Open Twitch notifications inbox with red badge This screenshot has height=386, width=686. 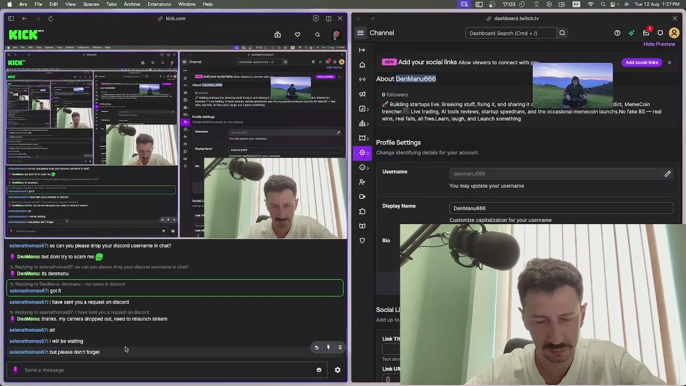click(646, 33)
